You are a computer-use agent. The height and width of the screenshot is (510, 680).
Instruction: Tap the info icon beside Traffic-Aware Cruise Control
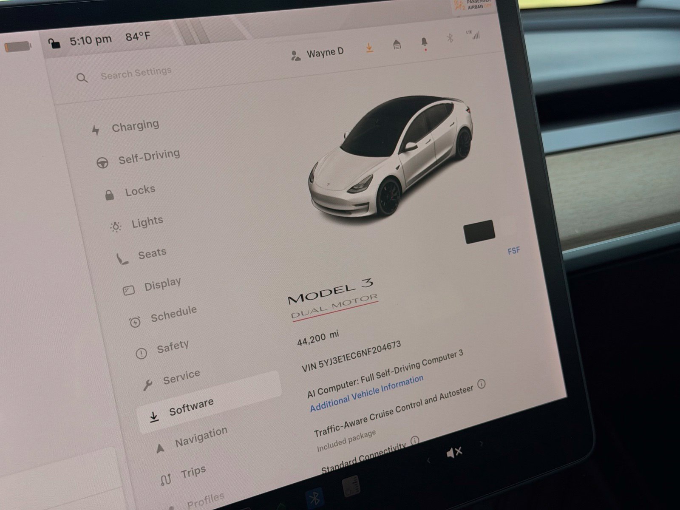pos(481,384)
